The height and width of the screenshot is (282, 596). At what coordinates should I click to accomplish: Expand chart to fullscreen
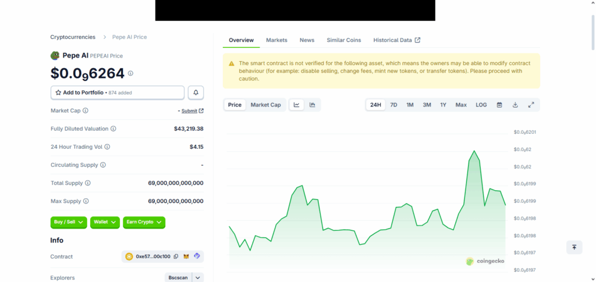pos(531,105)
